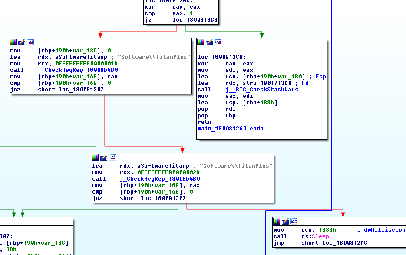This screenshot has height=255, width=406.
Task: Click j_CheckRegKey call in 80000001h node
Action: 78,70
